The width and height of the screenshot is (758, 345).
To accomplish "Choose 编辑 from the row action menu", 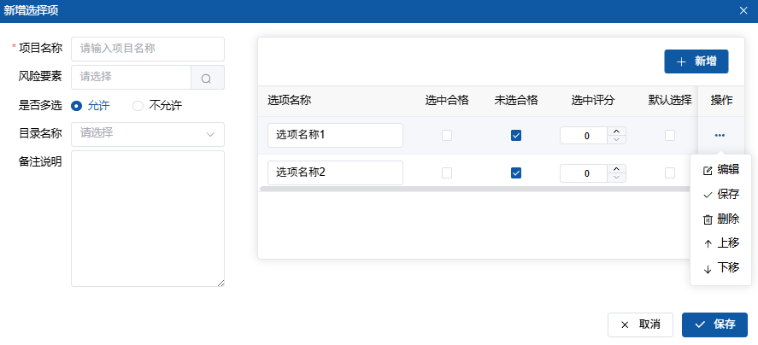I will coord(720,170).
